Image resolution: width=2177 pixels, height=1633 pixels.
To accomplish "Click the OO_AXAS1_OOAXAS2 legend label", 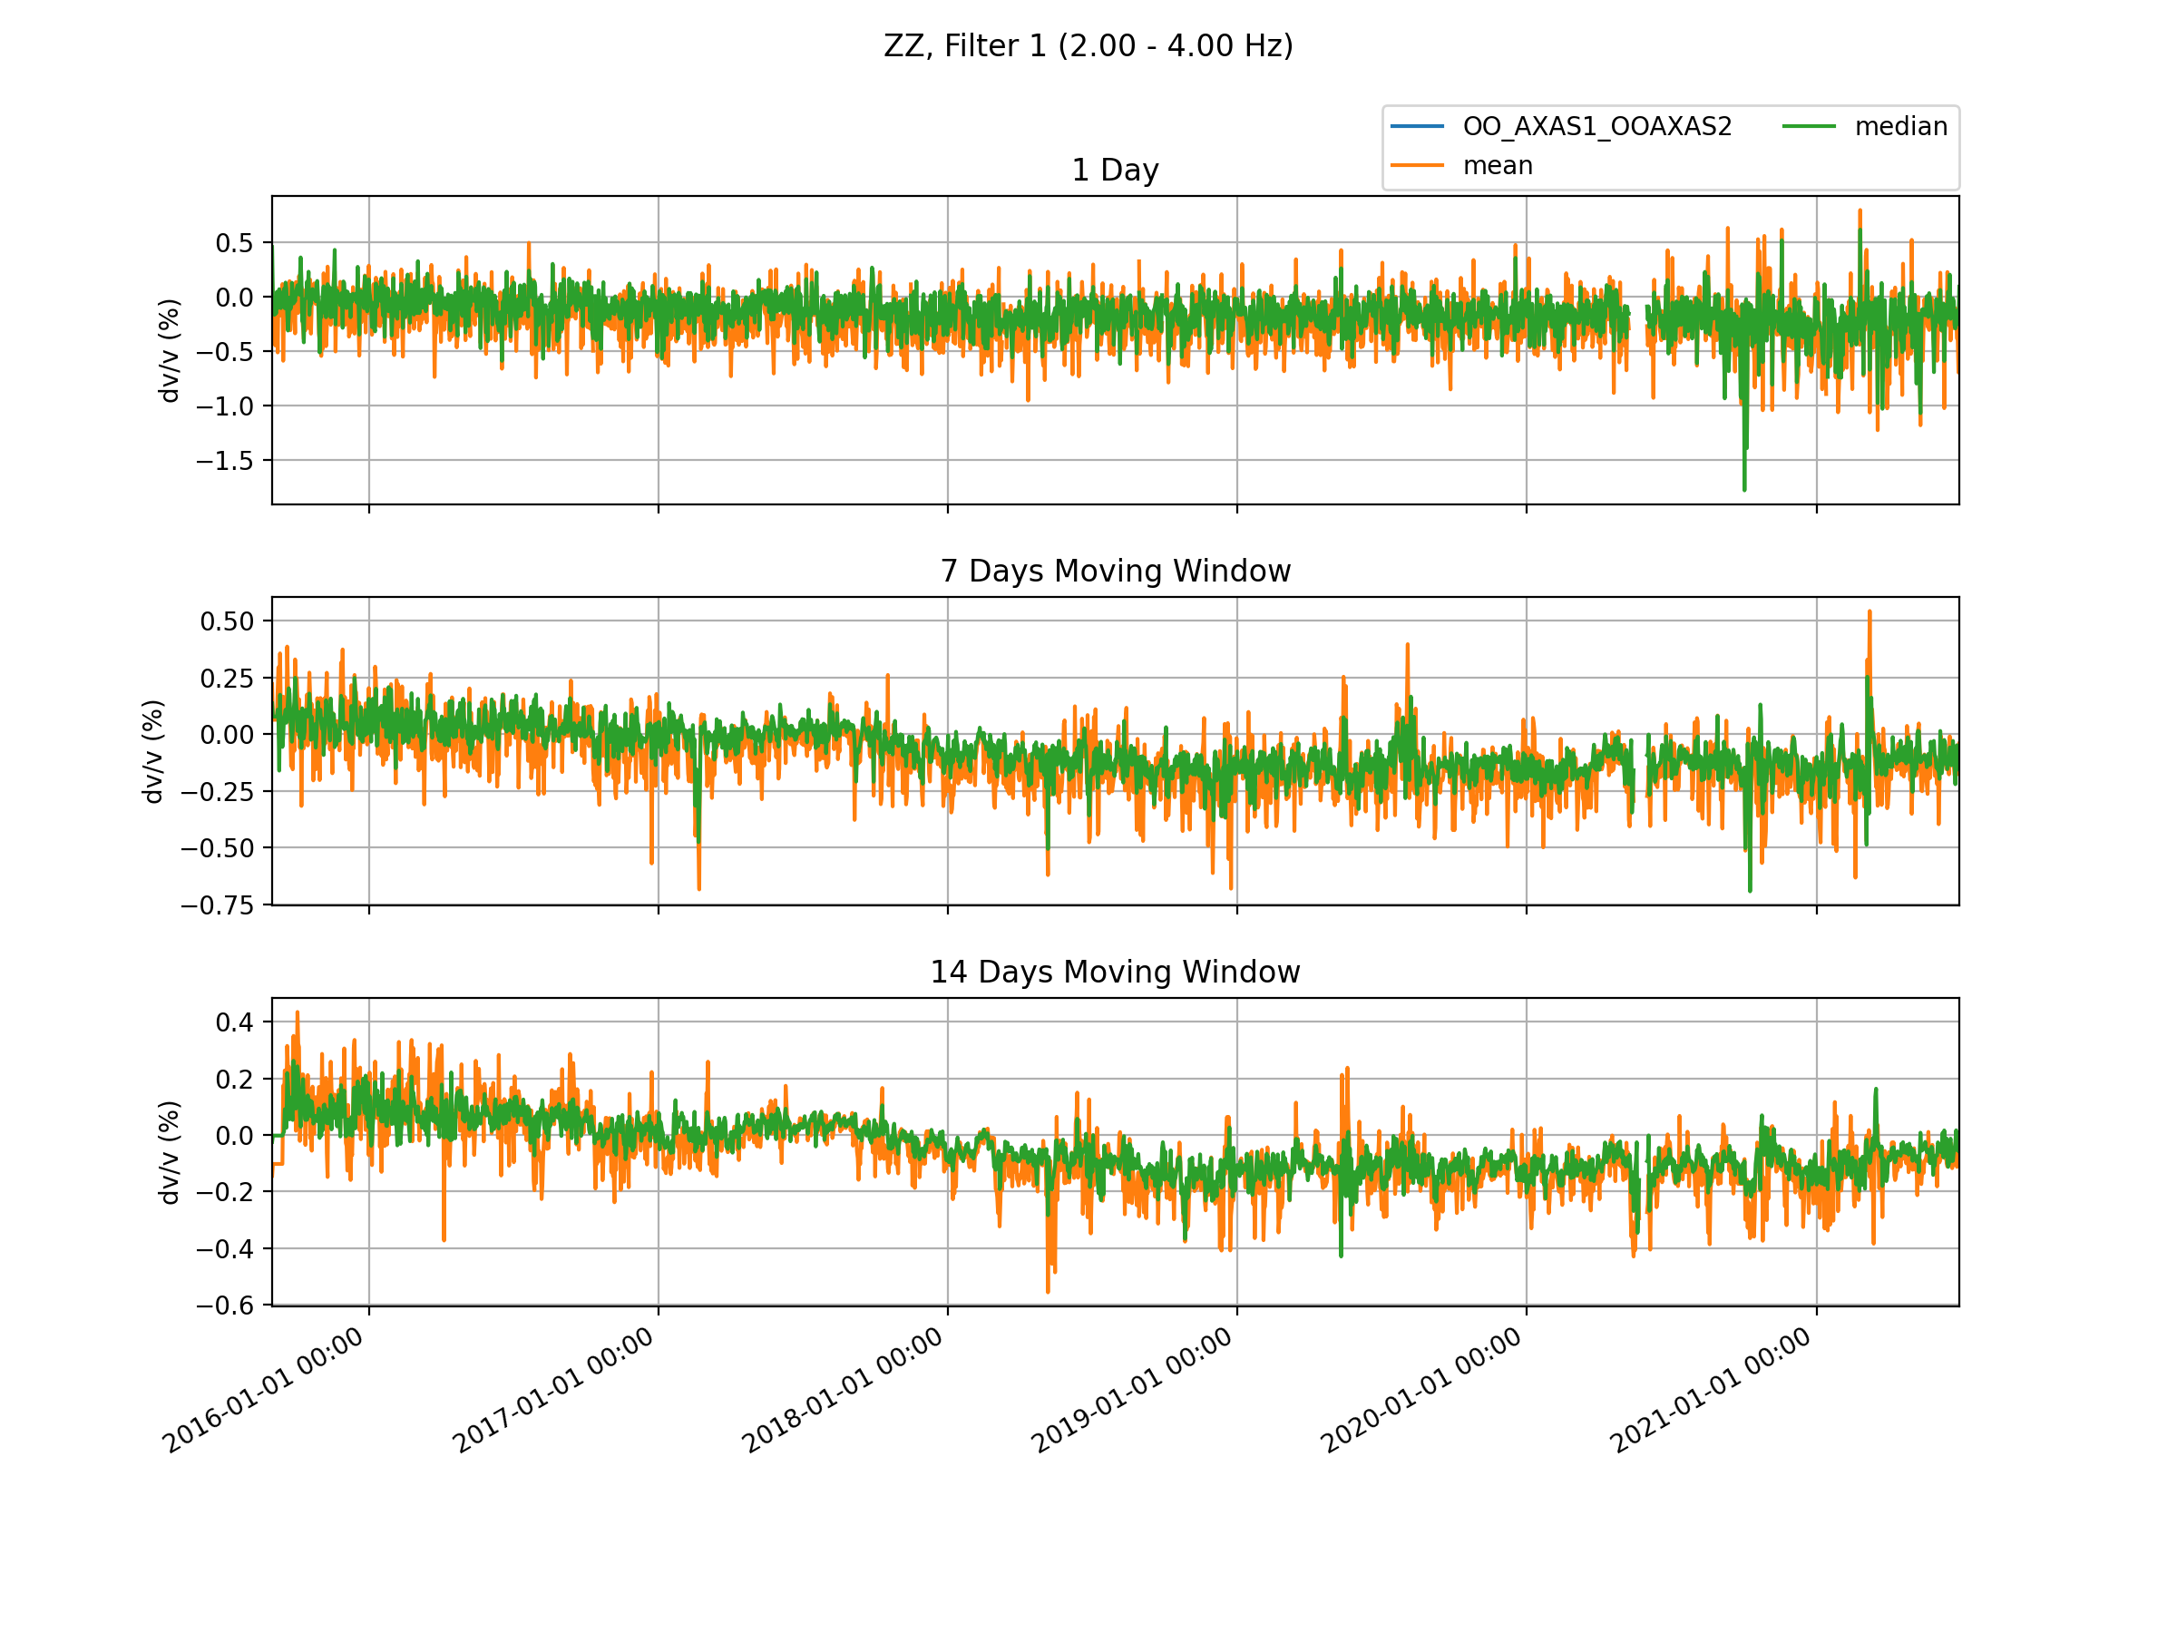I will 1596,127.
